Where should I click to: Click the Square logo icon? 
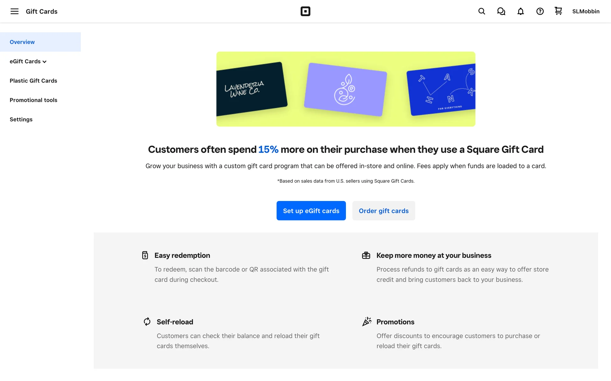(305, 11)
